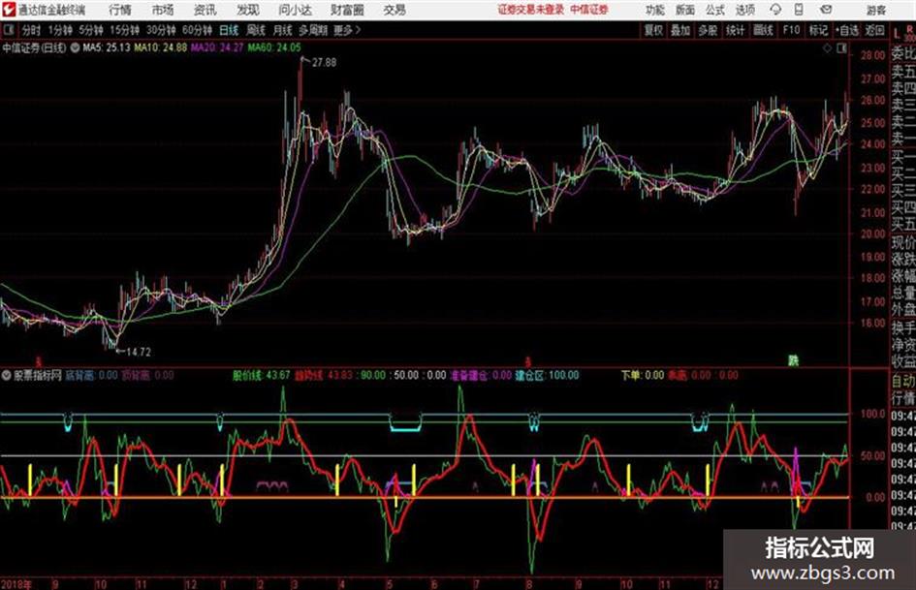Viewport: 916px width, 590px height.
Task: Click the 返回 back toolbar button
Action: click(874, 30)
